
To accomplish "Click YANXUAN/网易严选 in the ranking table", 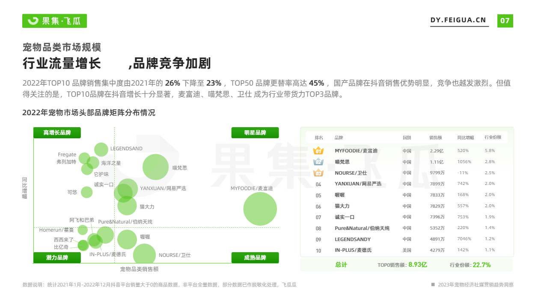I will tap(358, 184).
